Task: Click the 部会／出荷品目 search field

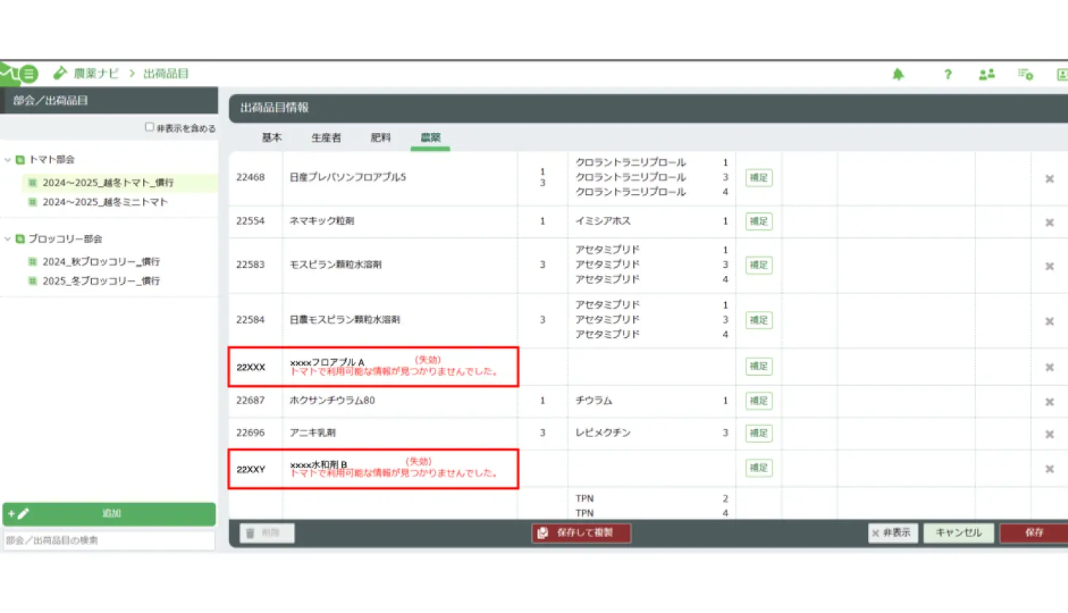Action: click(109, 540)
